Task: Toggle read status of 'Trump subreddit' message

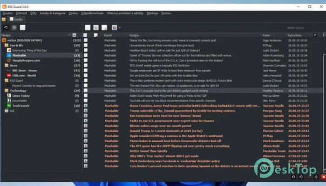Action: pyautogui.click(x=85, y=111)
